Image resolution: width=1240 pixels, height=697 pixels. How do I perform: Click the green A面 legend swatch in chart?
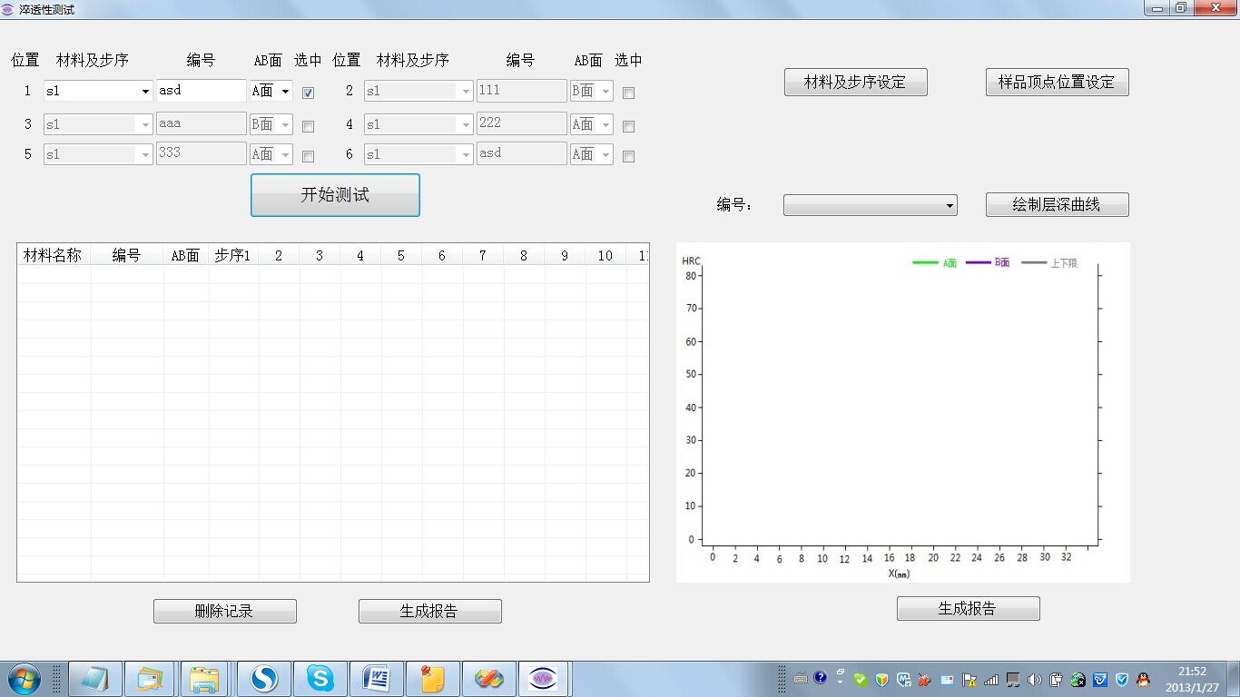pyautogui.click(x=925, y=263)
